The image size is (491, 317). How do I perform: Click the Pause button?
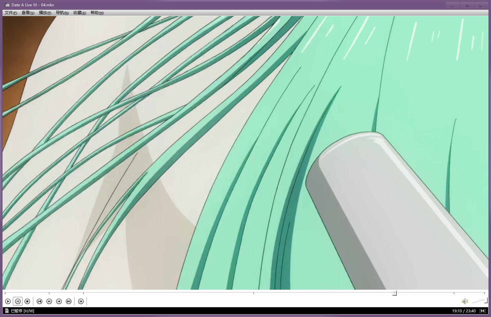[x=18, y=301]
